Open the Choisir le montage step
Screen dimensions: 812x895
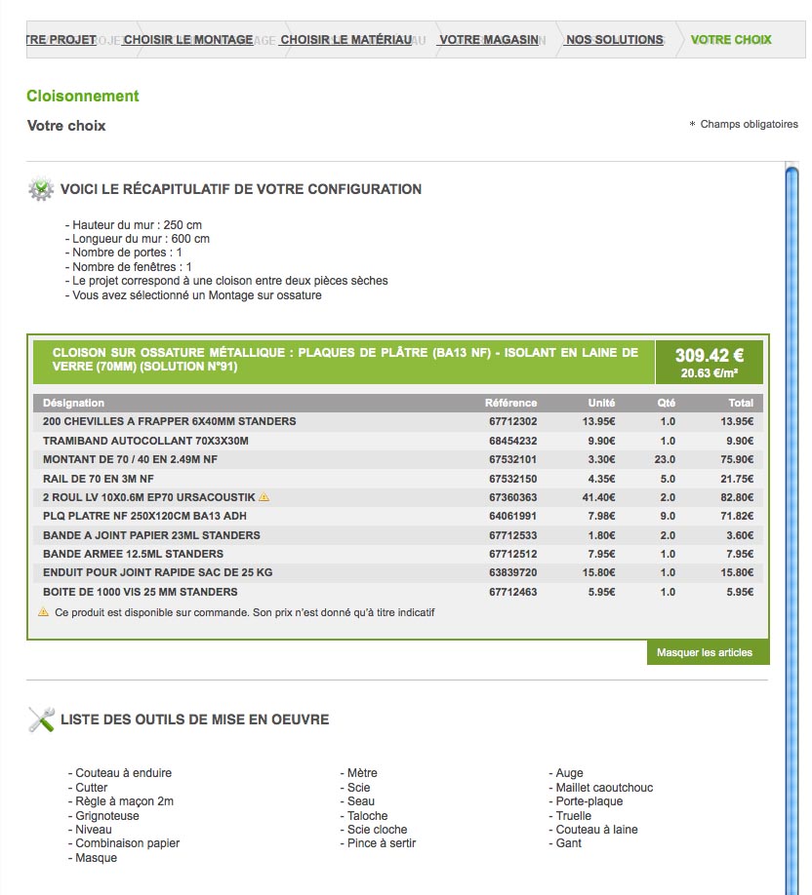188,40
